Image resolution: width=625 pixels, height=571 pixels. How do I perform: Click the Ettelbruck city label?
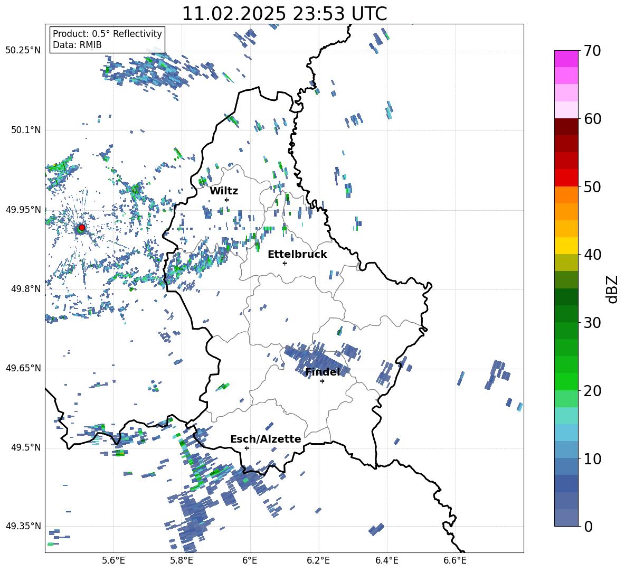click(297, 255)
